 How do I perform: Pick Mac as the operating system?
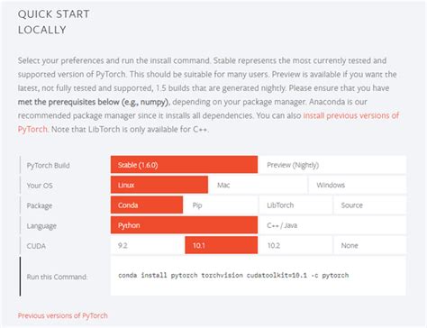click(258, 185)
